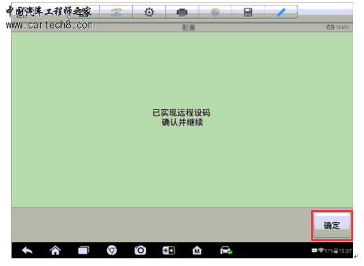This screenshot has width=364, height=266.
Task: Open brightness and volume shortcut
Action: 169,251
